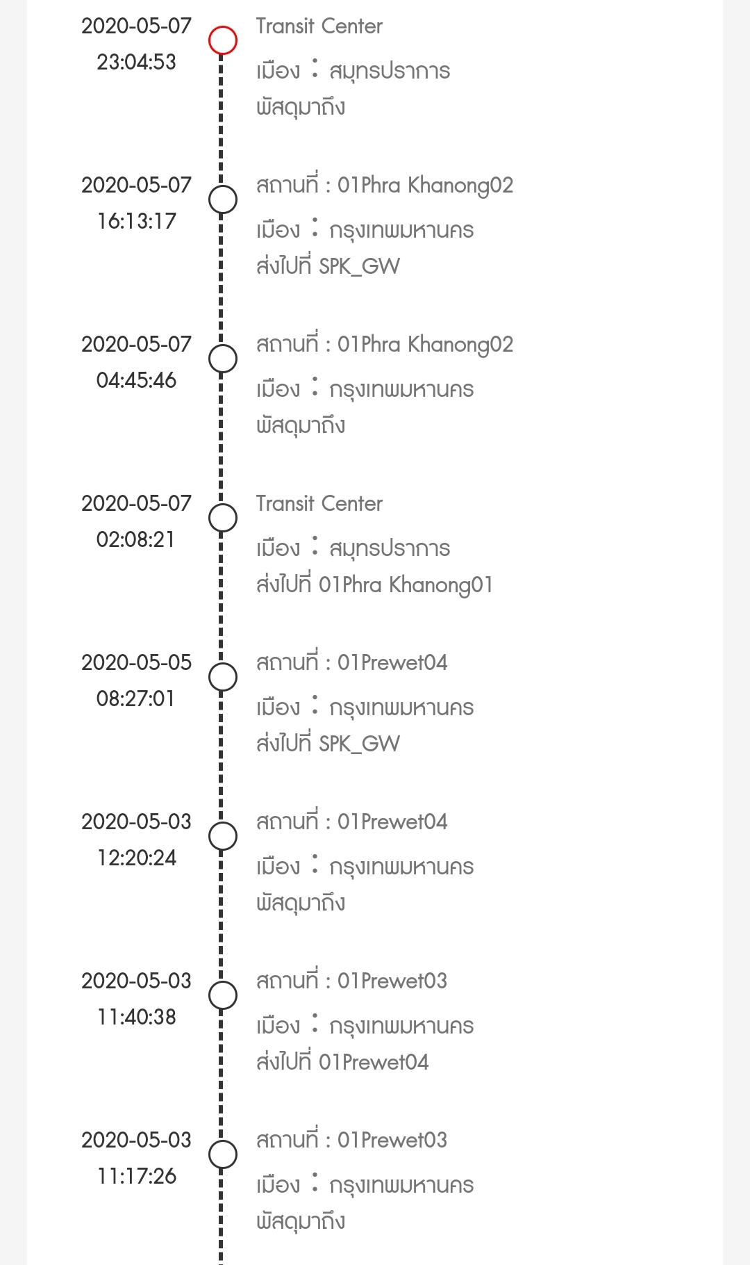Click 'พัสดุมาถึง' status in 04:45:46 entry
This screenshot has height=1265, width=750.
[x=301, y=425]
